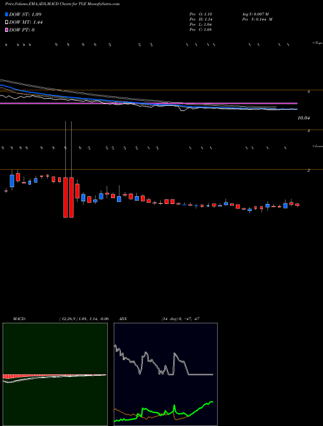This screenshot has width=323, height=426.
Task: Click the chart title mentioning YGE MunafaSutra.com
Action: [x=62, y=5]
